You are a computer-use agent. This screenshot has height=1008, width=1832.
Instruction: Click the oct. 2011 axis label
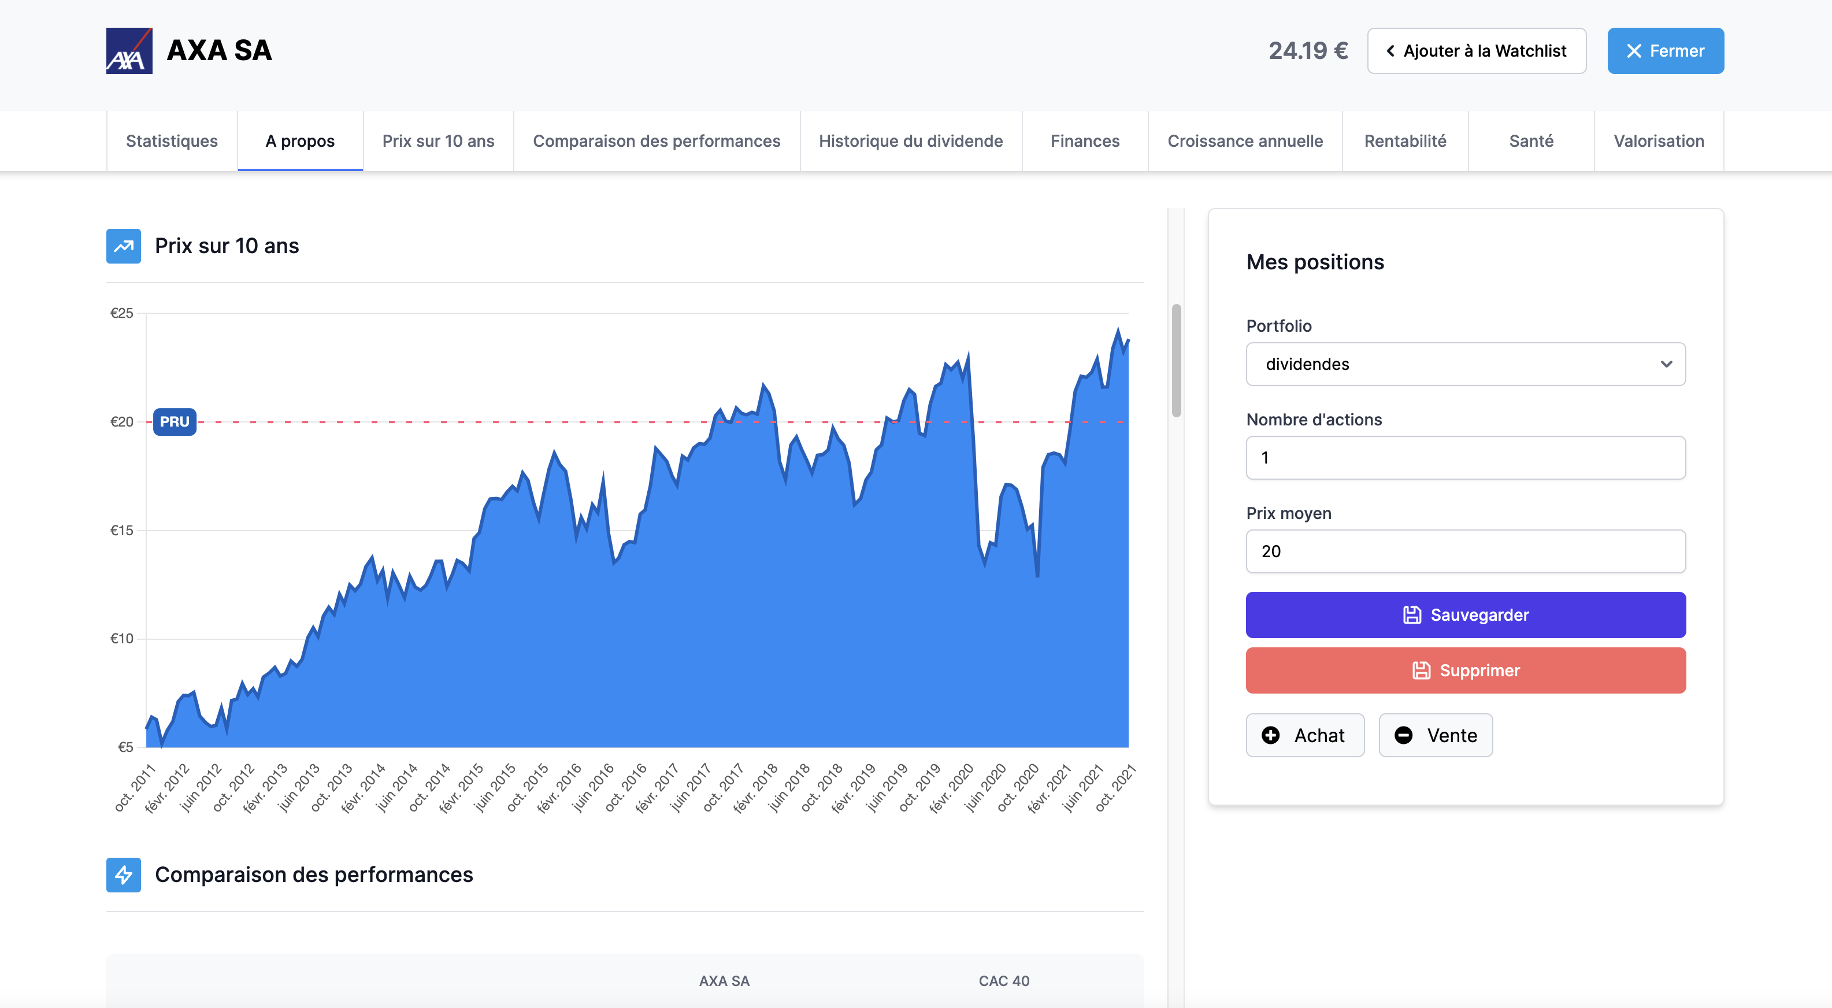[135, 787]
